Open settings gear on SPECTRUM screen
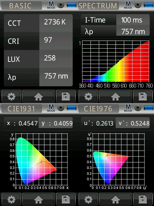The image size is (154, 206). (x=88, y=96)
